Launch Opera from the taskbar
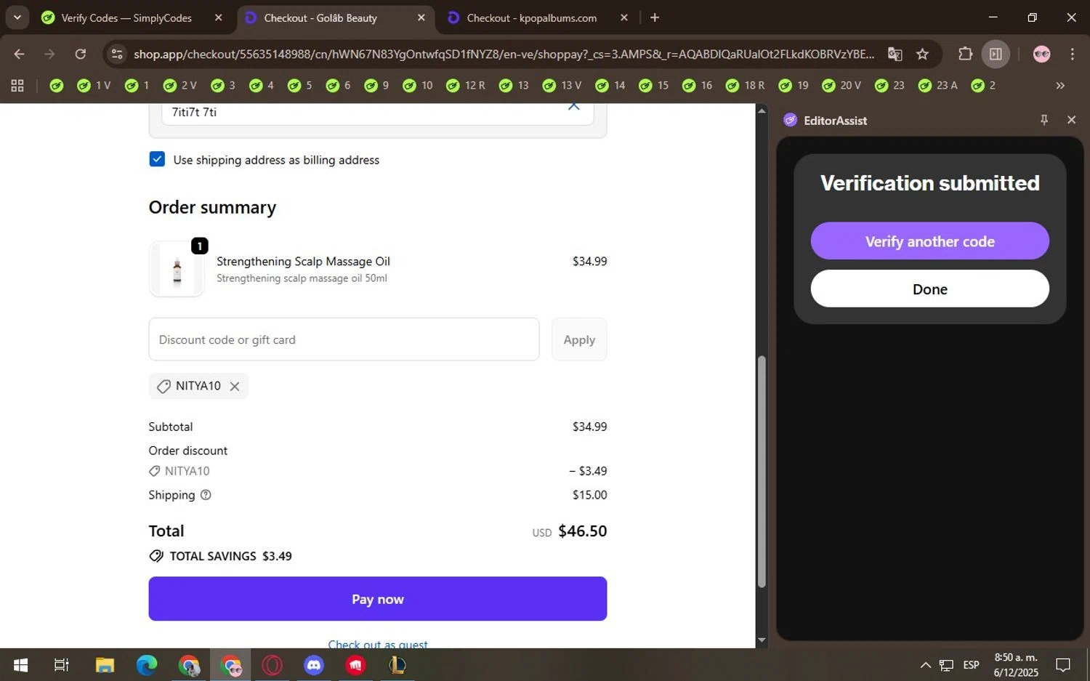1090x681 pixels. pyautogui.click(x=272, y=665)
